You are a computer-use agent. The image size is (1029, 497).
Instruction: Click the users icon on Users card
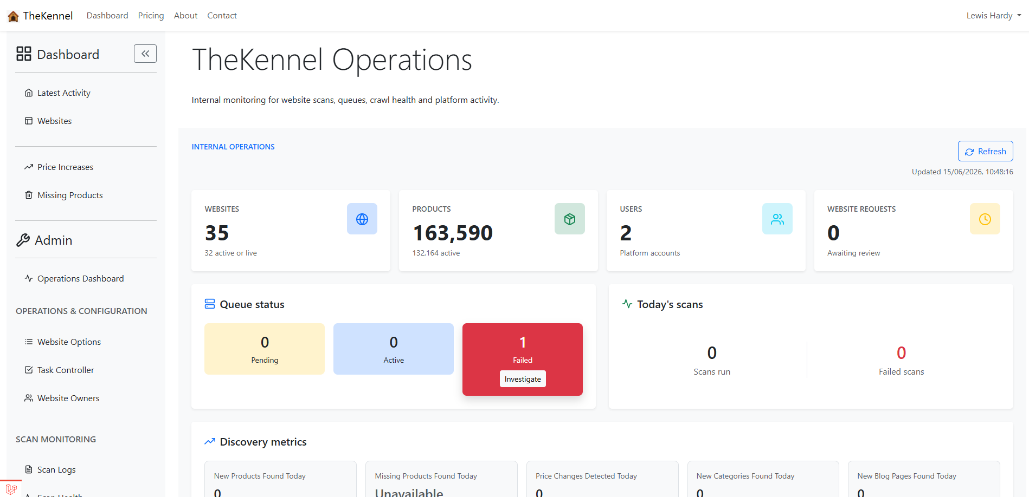(x=777, y=219)
